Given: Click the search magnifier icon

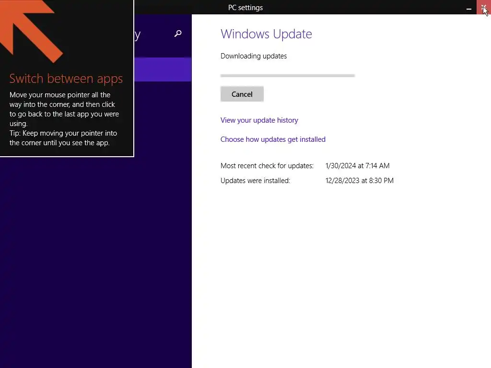Looking at the screenshot, I should (178, 34).
